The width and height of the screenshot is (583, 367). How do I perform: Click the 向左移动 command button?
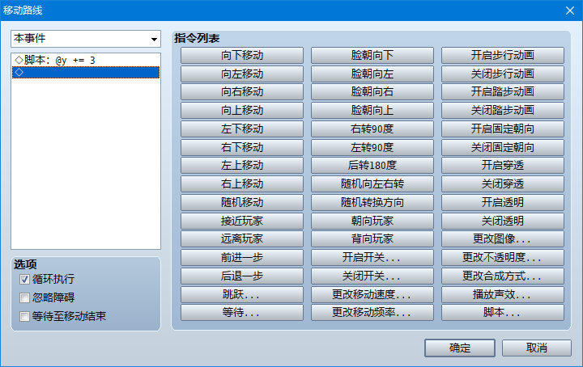coord(242,74)
